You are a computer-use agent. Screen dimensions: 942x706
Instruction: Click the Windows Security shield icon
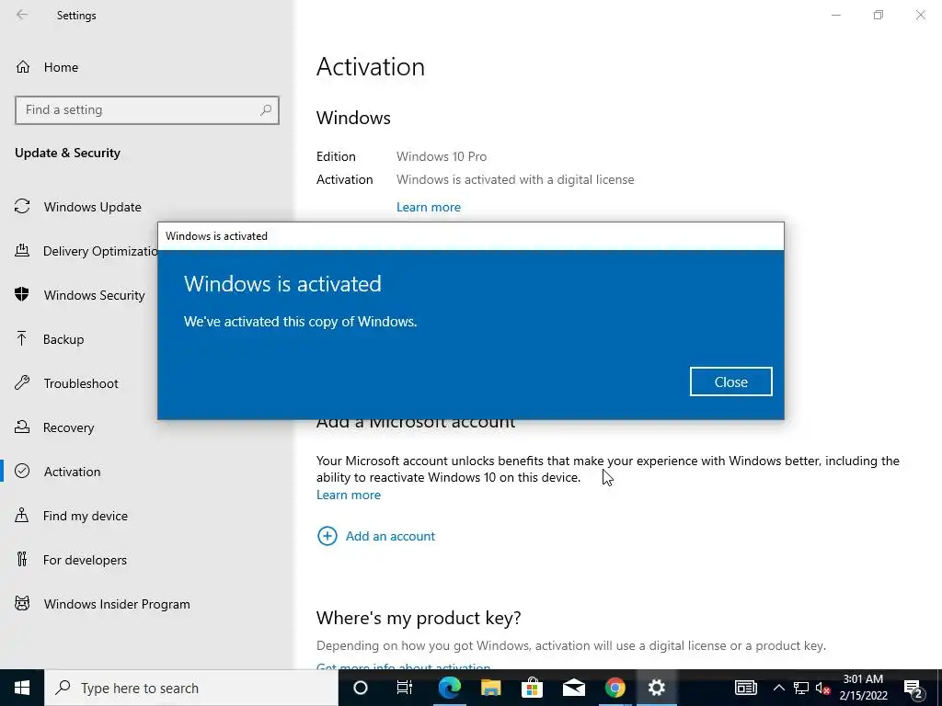[x=22, y=295]
